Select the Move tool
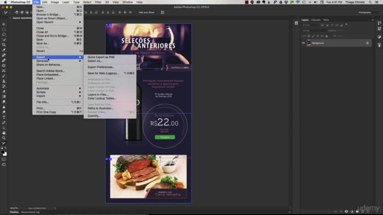Viewport: 383px width, 215px height. coord(4,24)
